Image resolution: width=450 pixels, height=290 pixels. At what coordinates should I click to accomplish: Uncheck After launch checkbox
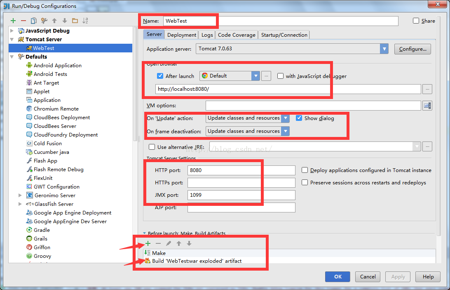point(160,76)
